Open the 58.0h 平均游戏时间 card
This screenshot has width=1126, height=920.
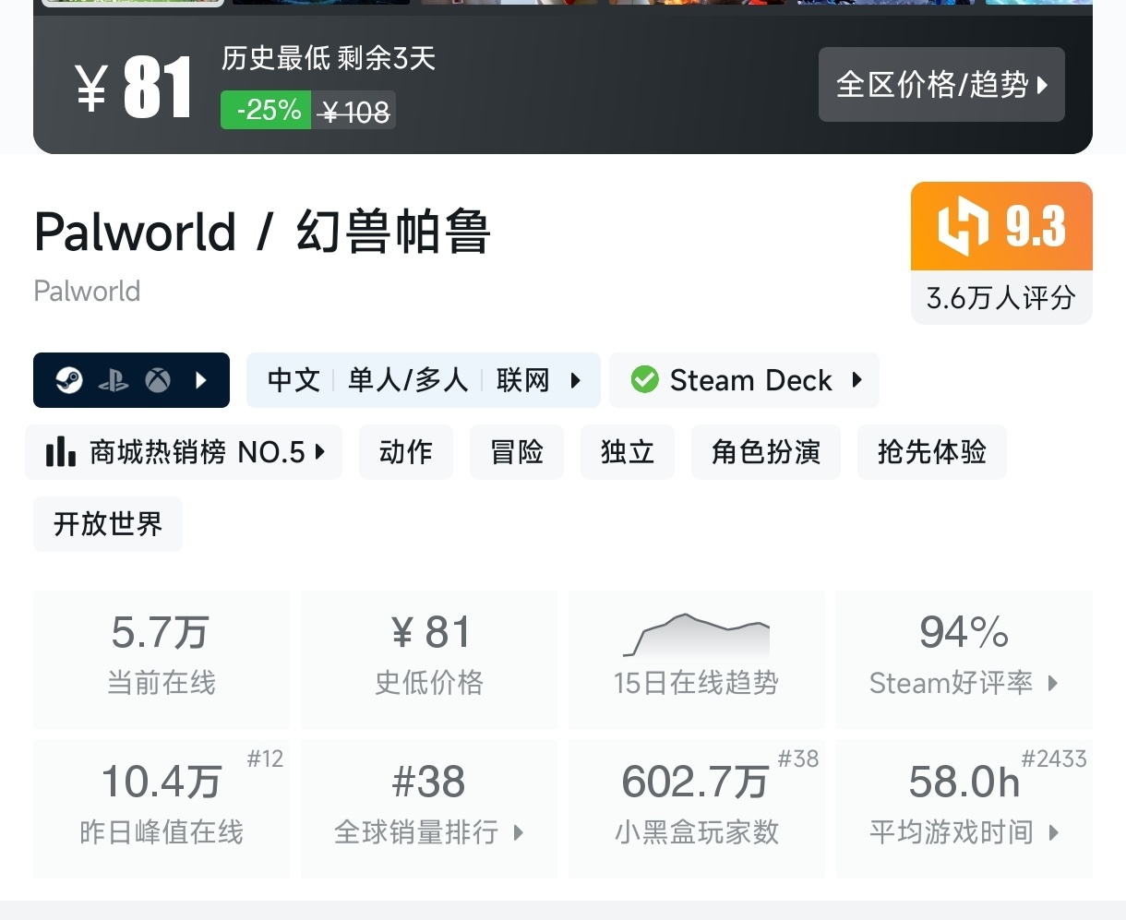click(964, 809)
